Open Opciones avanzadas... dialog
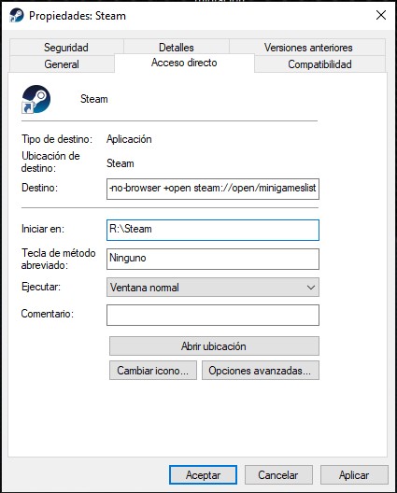 [x=261, y=371]
